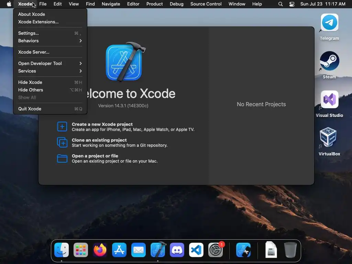Open the Source Control menu
The image size is (352, 264).
[x=206, y=4]
